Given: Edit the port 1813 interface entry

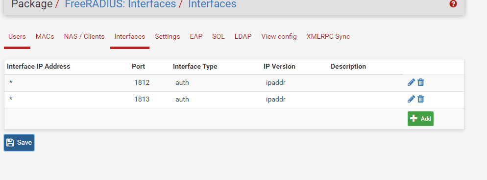Looking at the screenshot, I should [x=411, y=99].
